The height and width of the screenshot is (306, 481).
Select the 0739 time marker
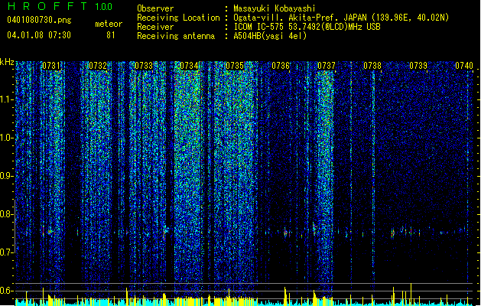(x=418, y=66)
